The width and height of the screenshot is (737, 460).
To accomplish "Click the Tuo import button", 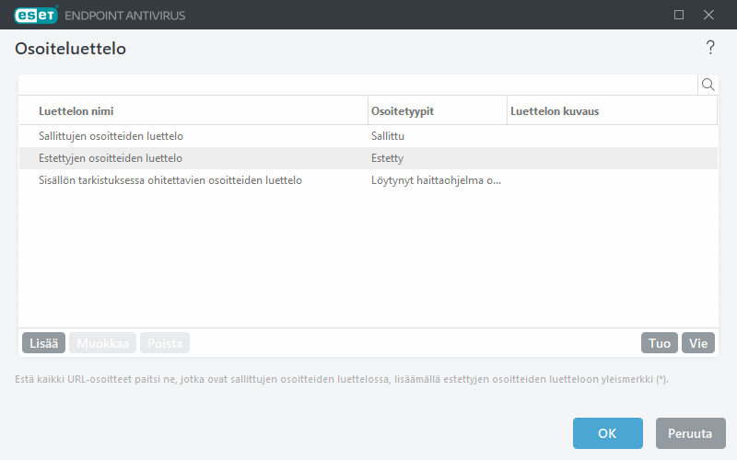I will [x=659, y=343].
